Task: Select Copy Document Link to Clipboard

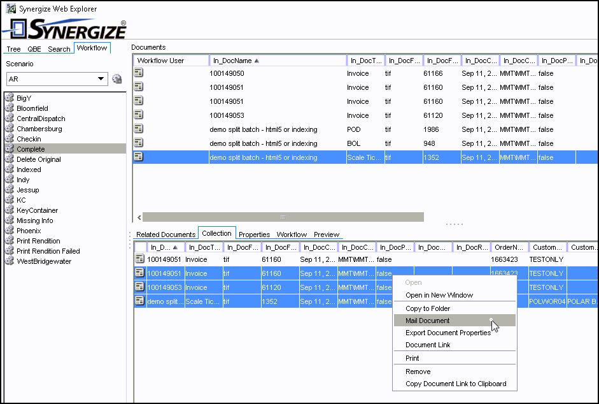Action: pos(455,384)
